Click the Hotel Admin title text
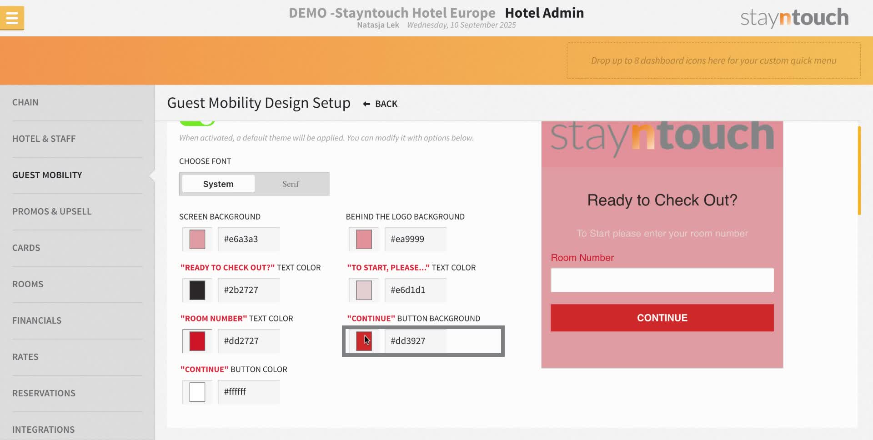The image size is (873, 440). (x=544, y=13)
